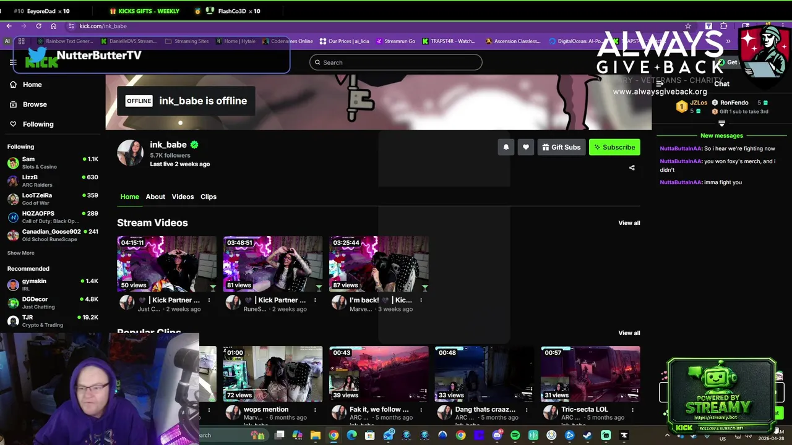Switch to the About tab
The image size is (792, 445).
155,197
